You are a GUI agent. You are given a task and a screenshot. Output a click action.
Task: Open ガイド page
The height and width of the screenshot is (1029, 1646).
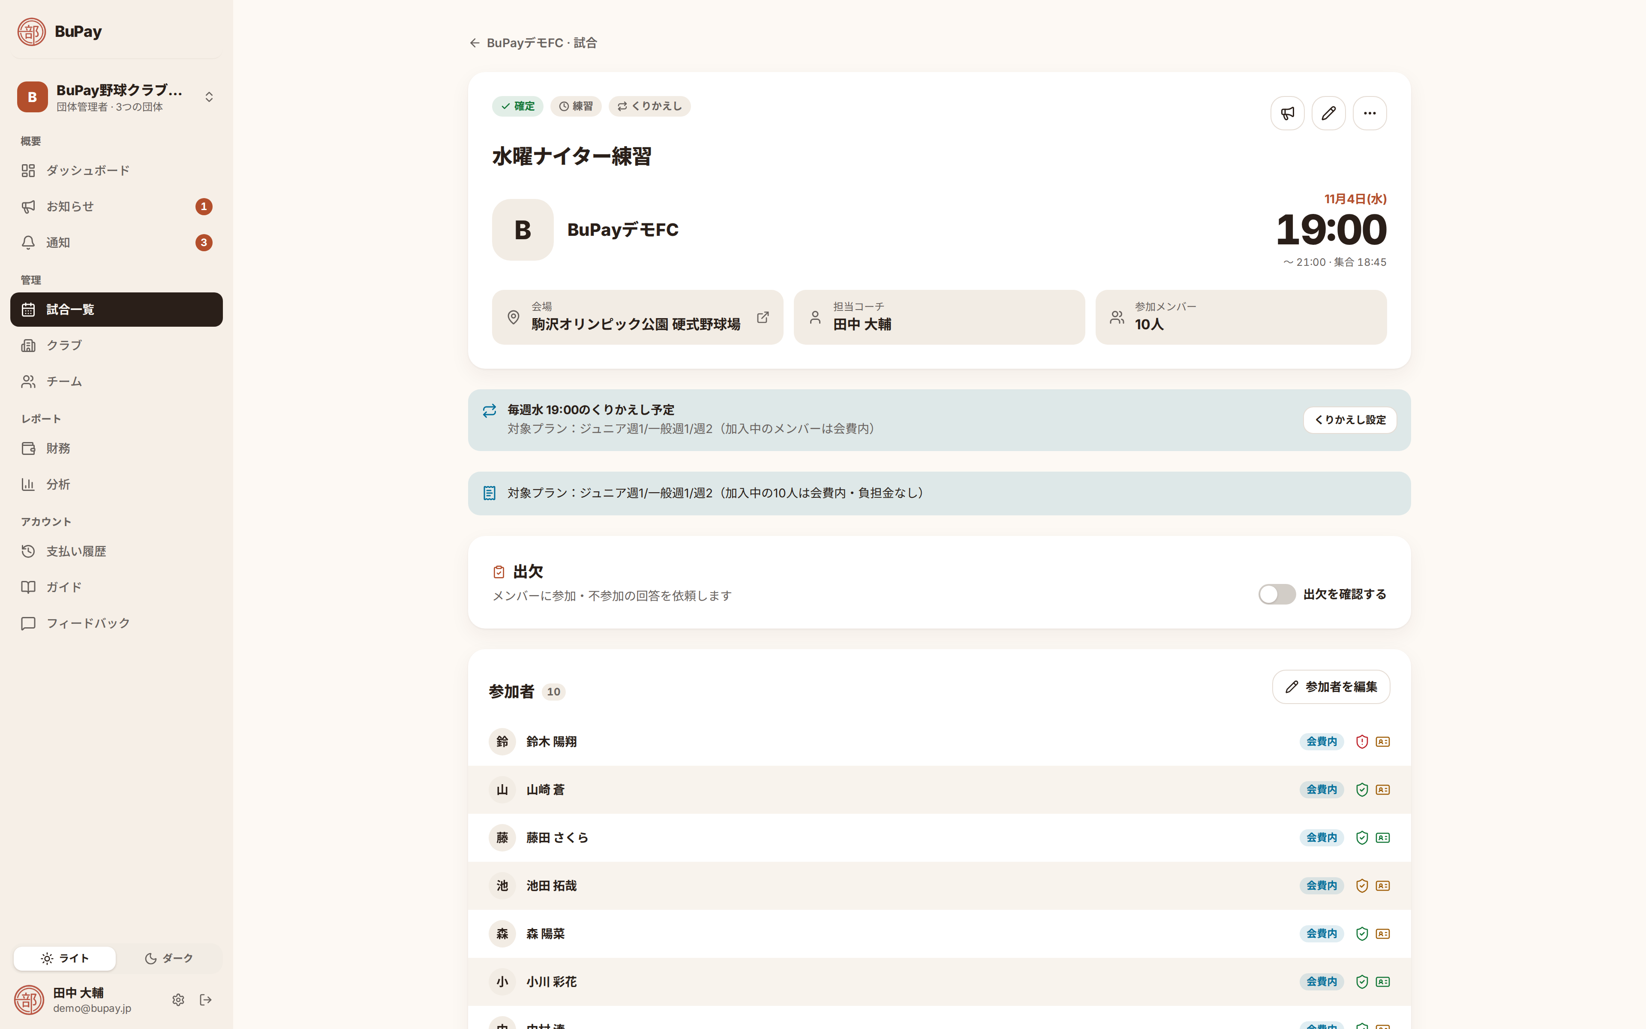click(x=116, y=587)
